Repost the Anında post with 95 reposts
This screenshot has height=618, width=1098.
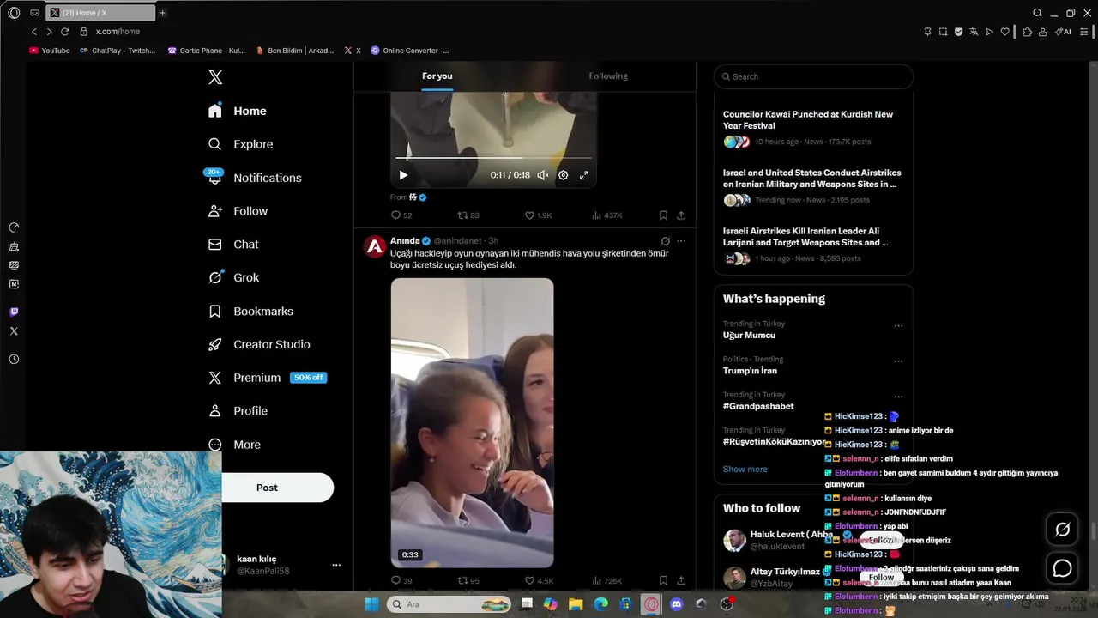[x=468, y=580]
